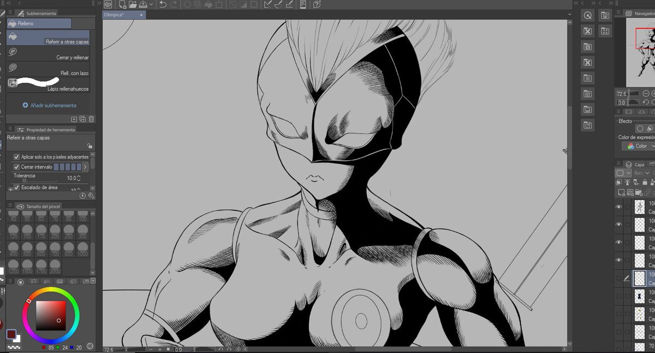Click the padlock lock icon in the layers panel
Viewport: 655px width, 353px height.
point(645,182)
